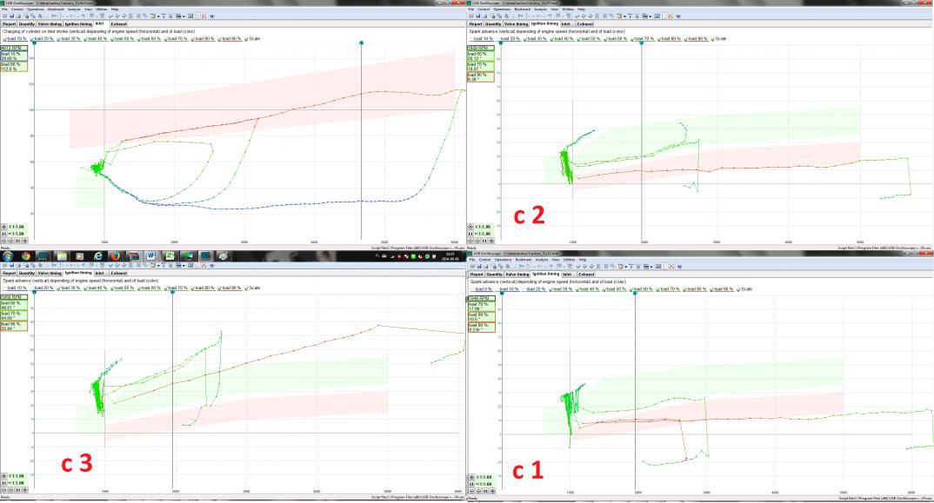Click the Save icon in the Inlet window toolbar
Screen dimensions: 934x503
(x=11, y=17)
